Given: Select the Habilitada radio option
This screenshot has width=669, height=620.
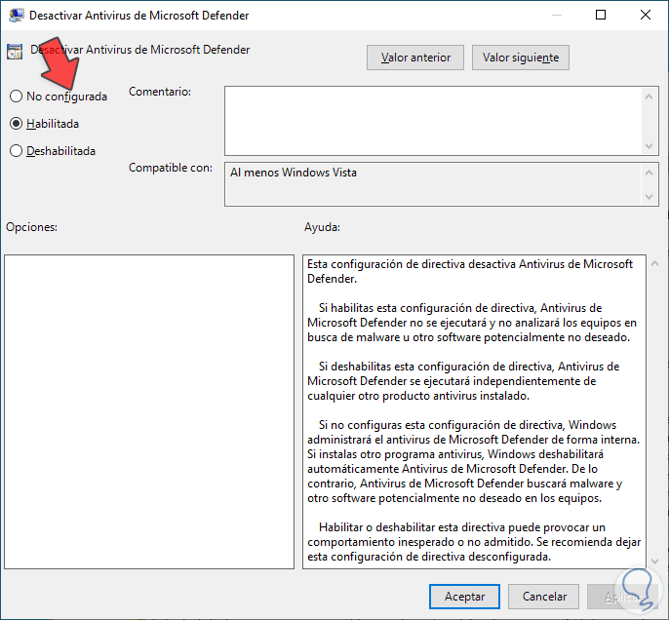Looking at the screenshot, I should [x=45, y=124].
